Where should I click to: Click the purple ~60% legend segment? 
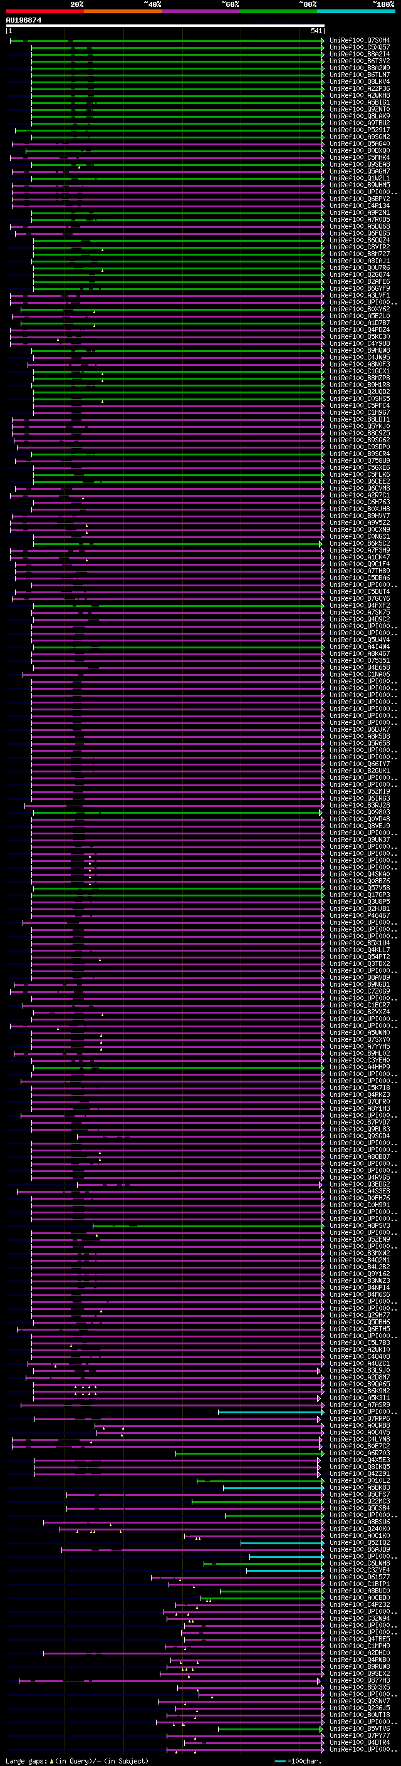tap(201, 11)
